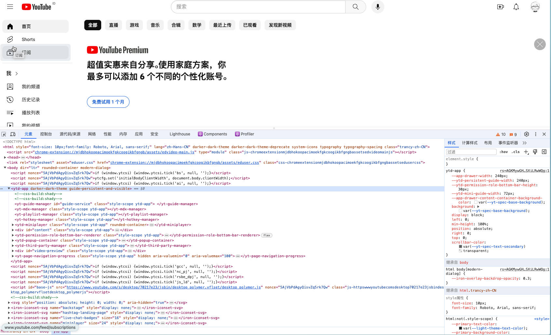Image resolution: width=551 pixels, height=335 pixels.
Task: Select the 音乐 filter chip
Action: click(x=155, y=25)
